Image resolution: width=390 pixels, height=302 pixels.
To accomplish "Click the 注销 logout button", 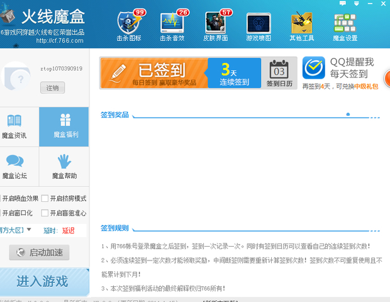I will 52,87.
